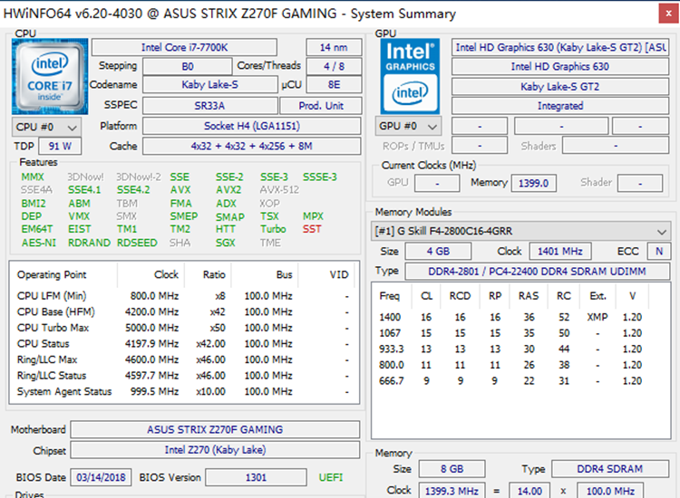680x498 pixels.
Task: Click the 14 nm process field
Action: [x=334, y=47]
